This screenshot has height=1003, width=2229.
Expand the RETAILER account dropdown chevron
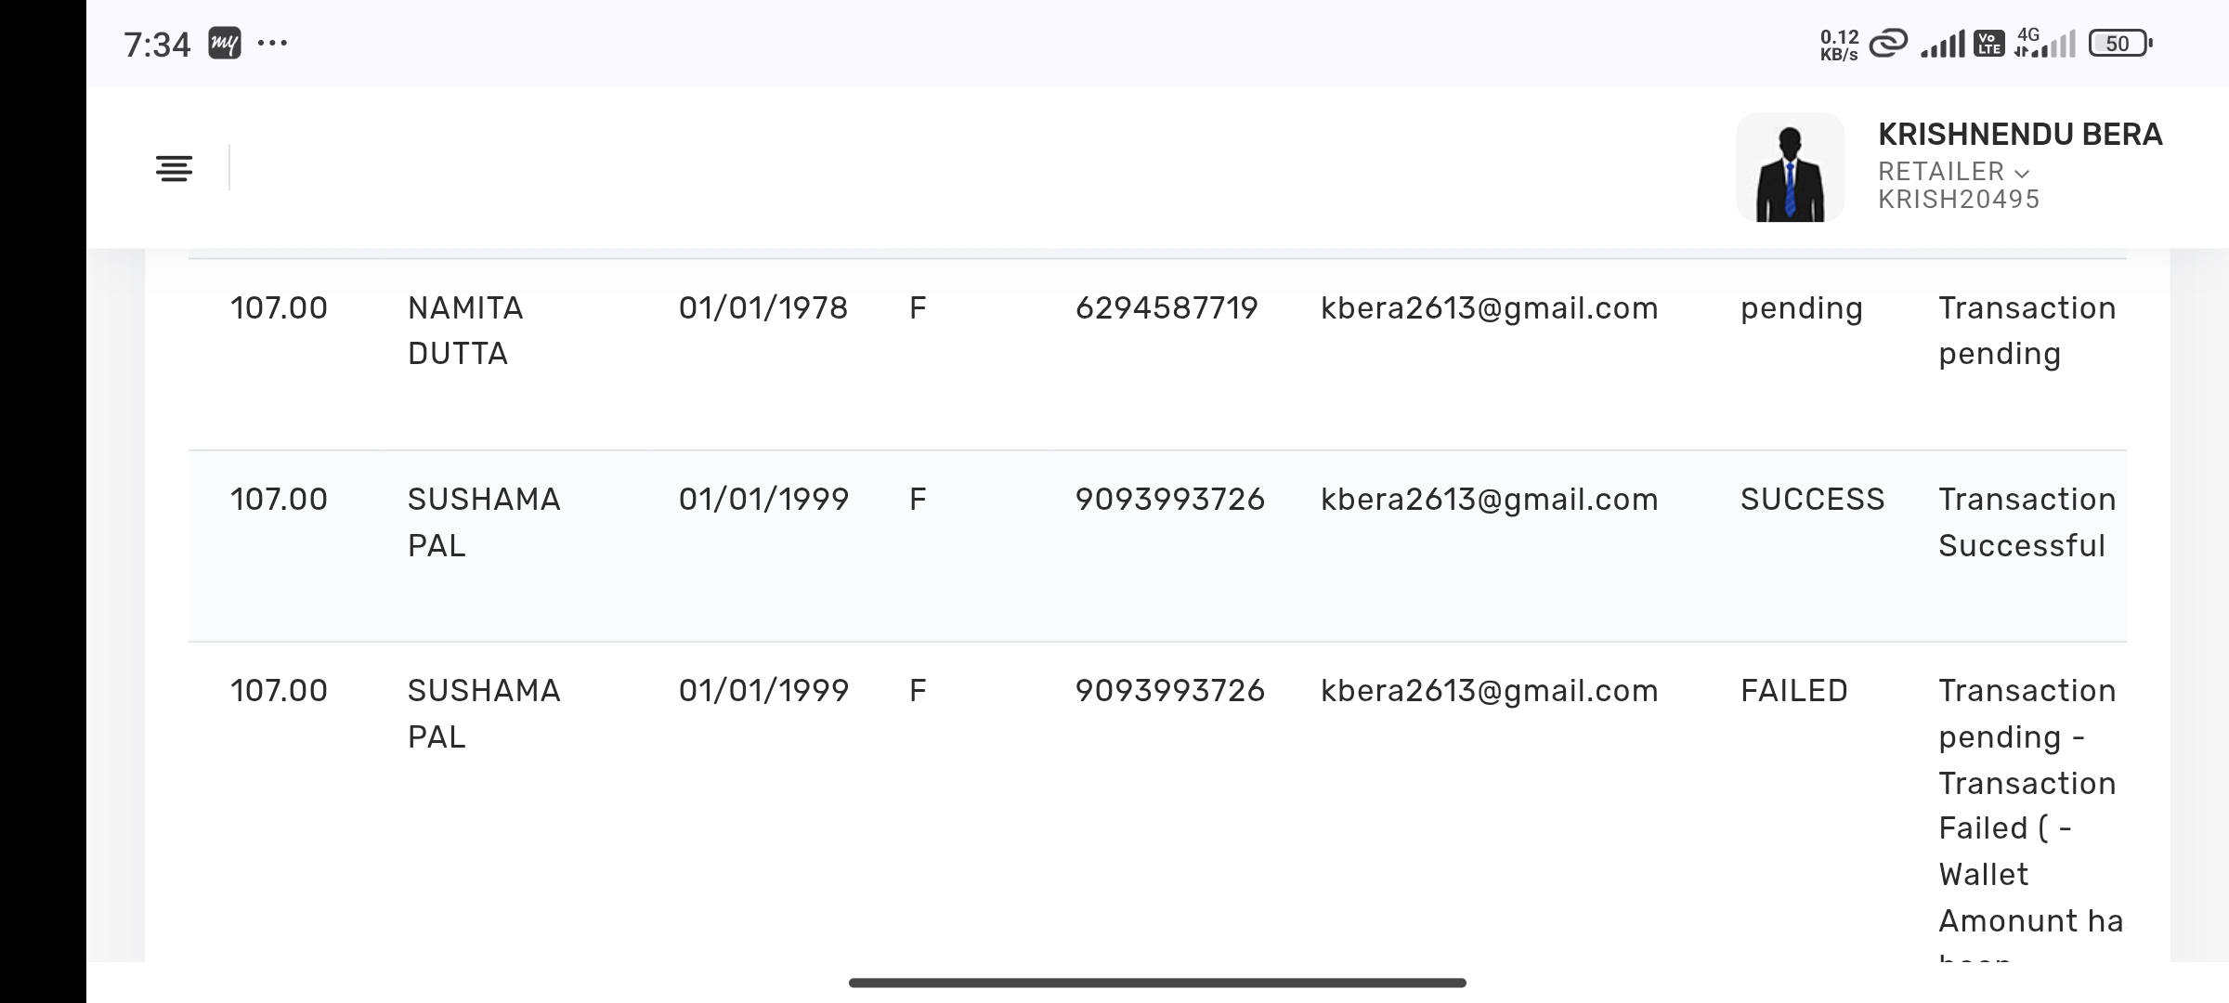point(2022,174)
